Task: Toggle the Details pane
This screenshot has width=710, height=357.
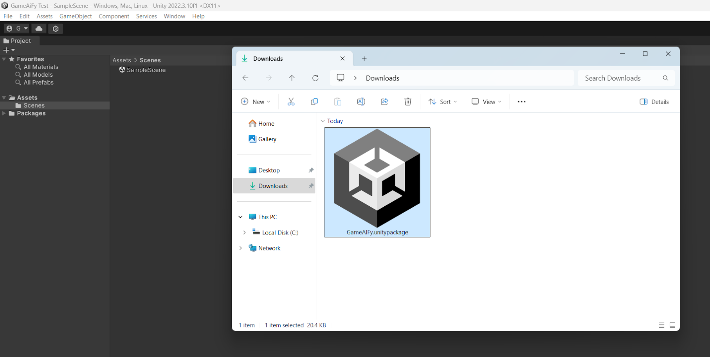Action: pyautogui.click(x=654, y=102)
